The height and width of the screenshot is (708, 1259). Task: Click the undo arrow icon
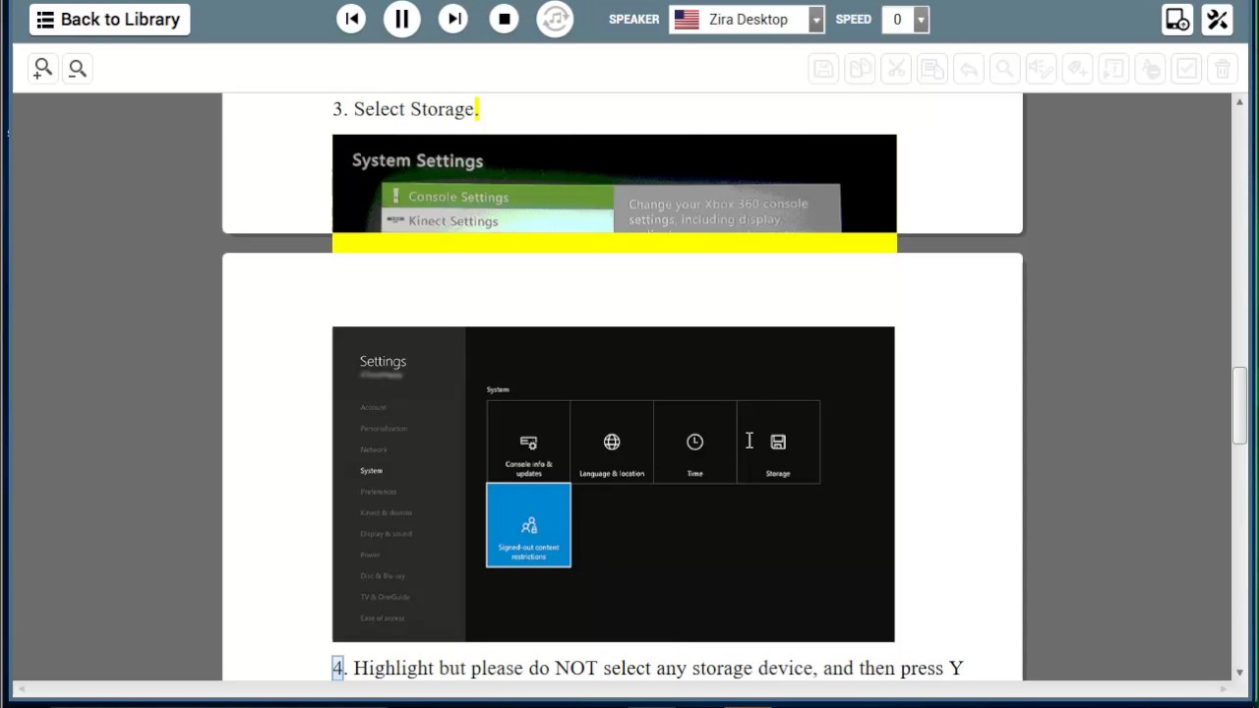[x=969, y=69]
